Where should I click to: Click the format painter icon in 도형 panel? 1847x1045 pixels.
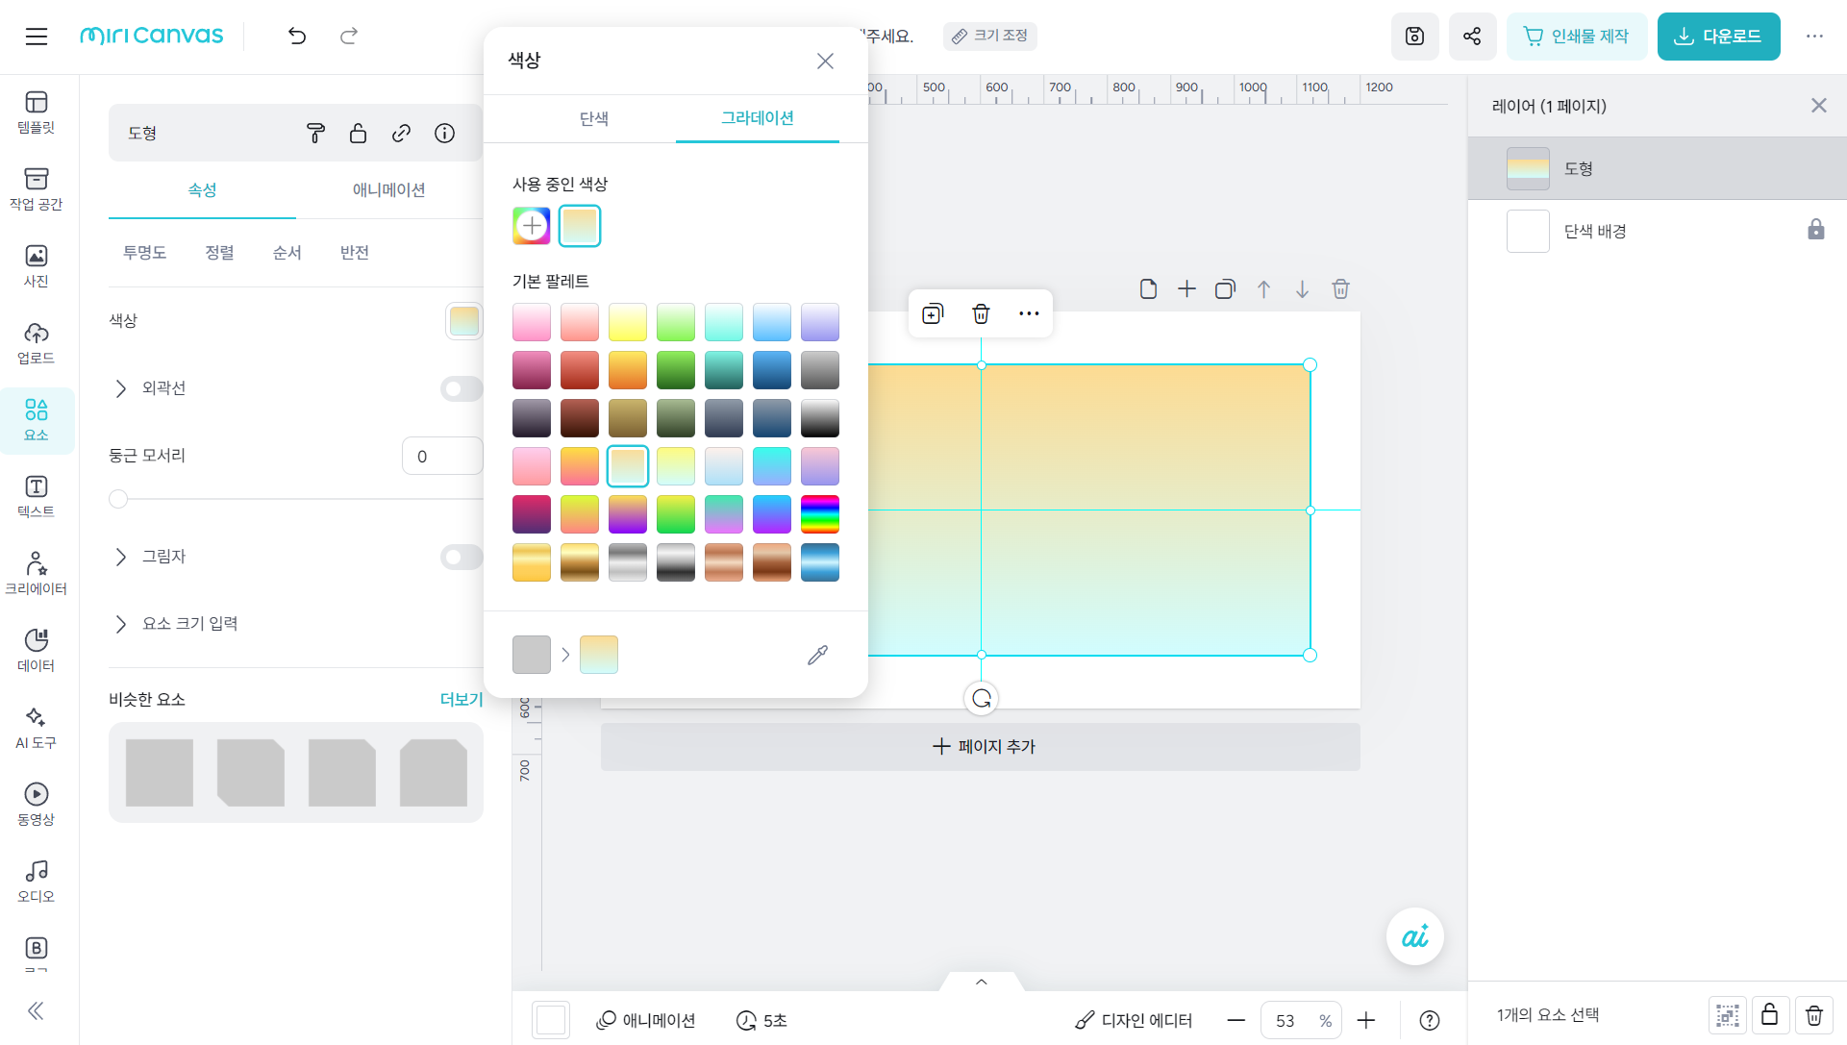tap(315, 134)
